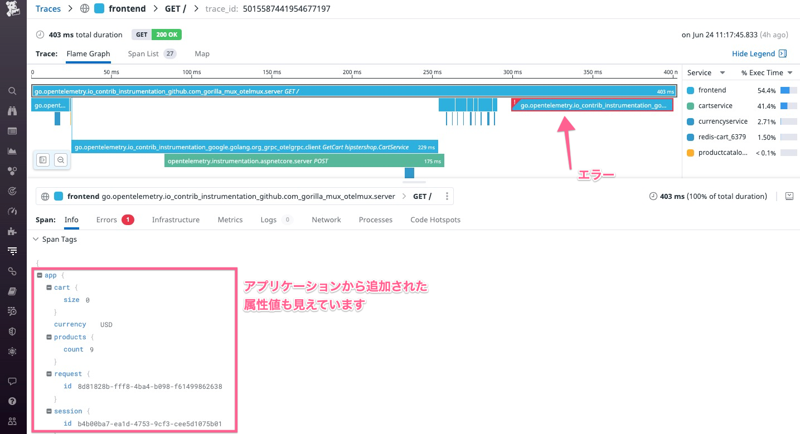
Task: Switch to the Map tab
Action: [x=202, y=53]
